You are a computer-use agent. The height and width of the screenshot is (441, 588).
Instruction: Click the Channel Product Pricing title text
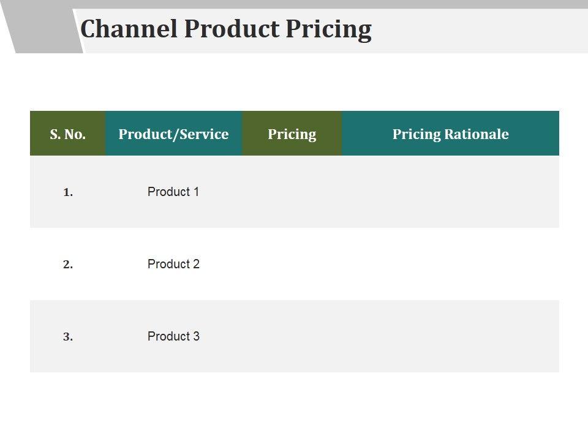(226, 29)
